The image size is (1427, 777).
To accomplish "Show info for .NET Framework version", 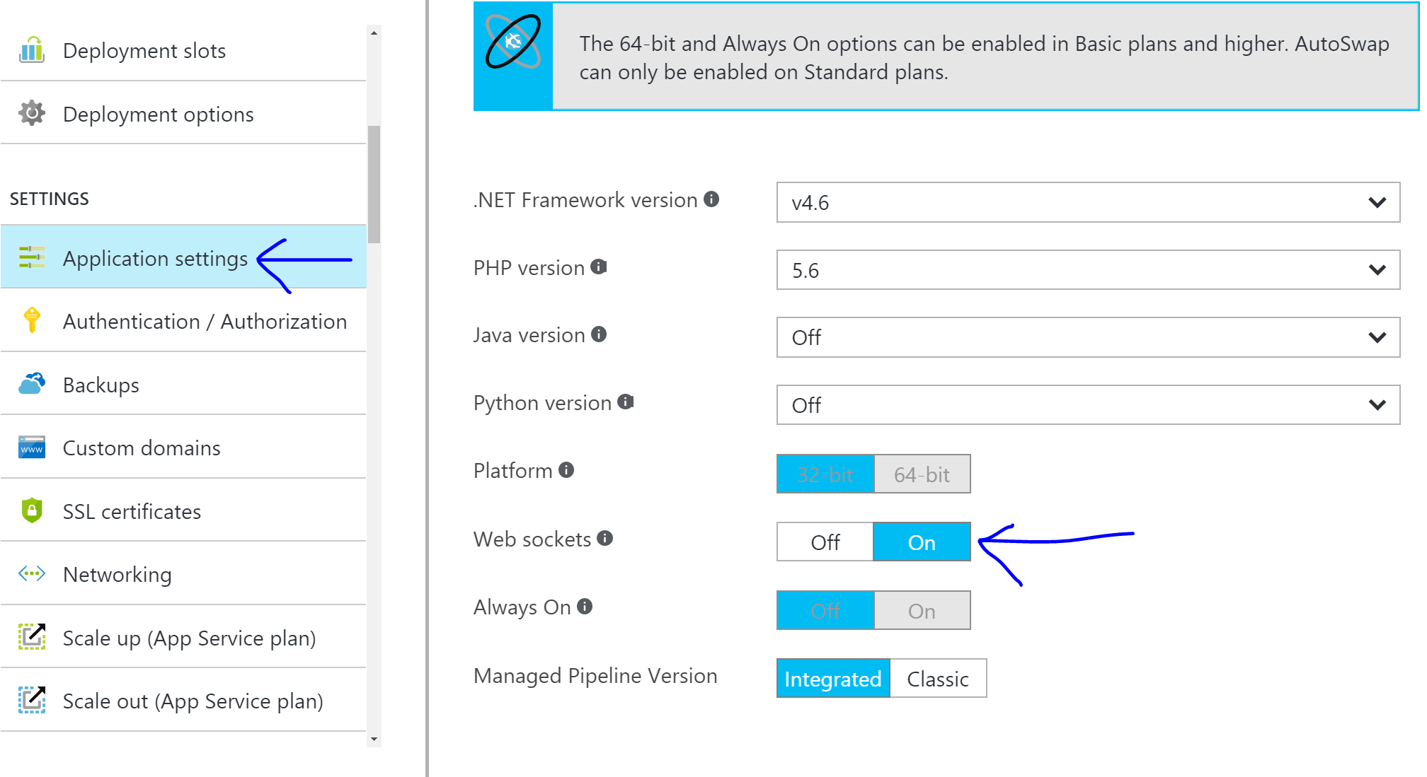I will click(x=711, y=199).
